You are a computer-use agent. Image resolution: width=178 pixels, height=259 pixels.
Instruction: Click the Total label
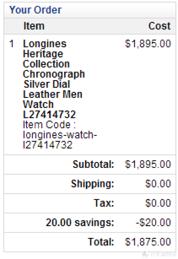click(x=101, y=242)
